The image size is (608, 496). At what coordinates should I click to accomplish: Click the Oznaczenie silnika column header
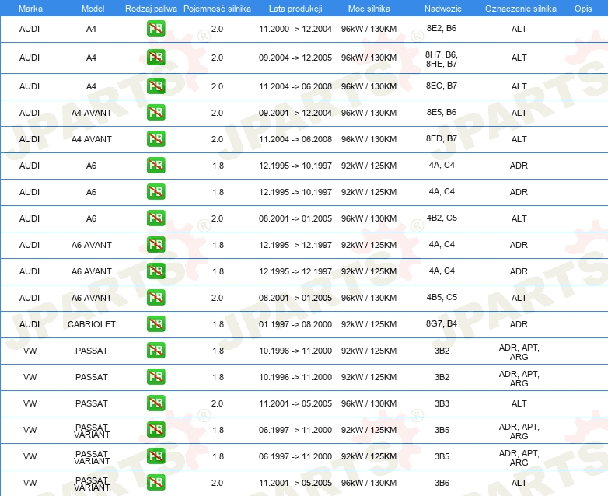521,9
